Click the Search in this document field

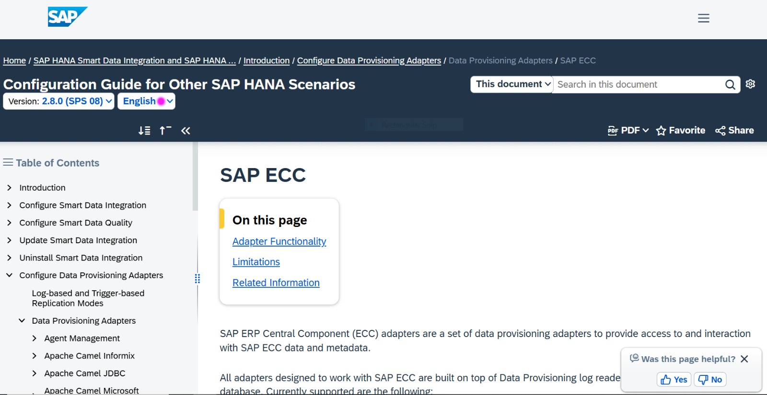[x=639, y=85]
